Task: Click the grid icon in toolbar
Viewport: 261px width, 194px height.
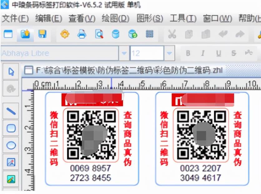Action: 150,34
